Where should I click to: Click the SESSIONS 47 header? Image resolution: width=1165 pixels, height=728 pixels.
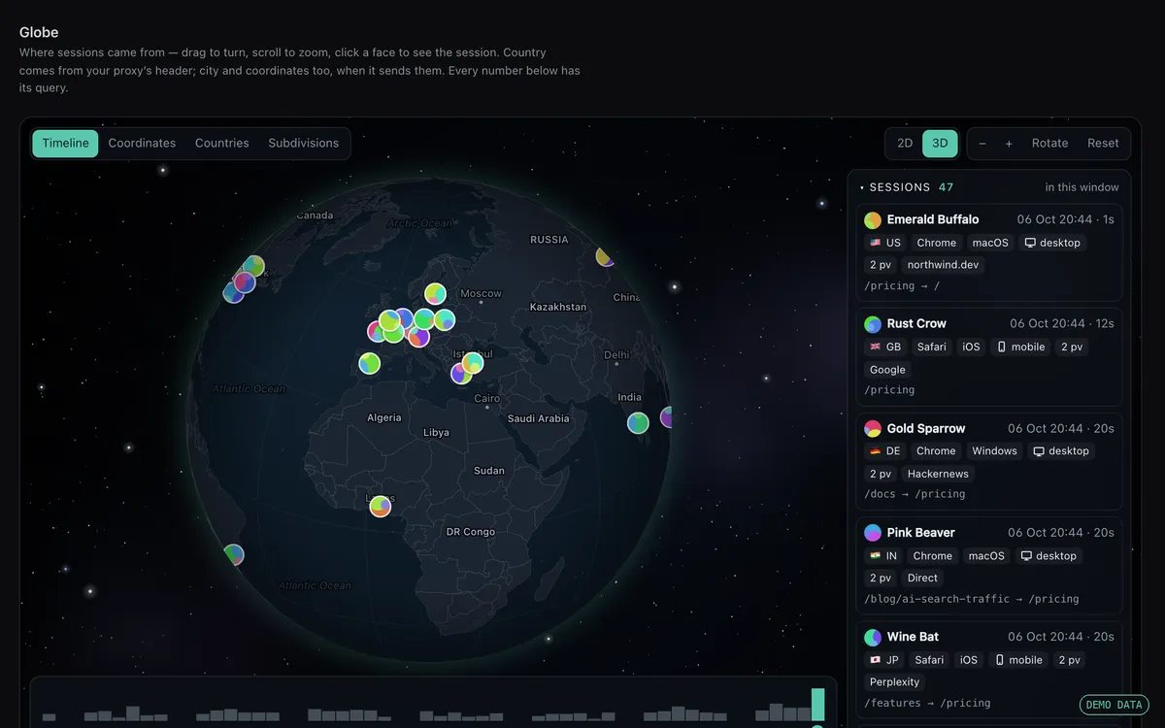click(907, 187)
